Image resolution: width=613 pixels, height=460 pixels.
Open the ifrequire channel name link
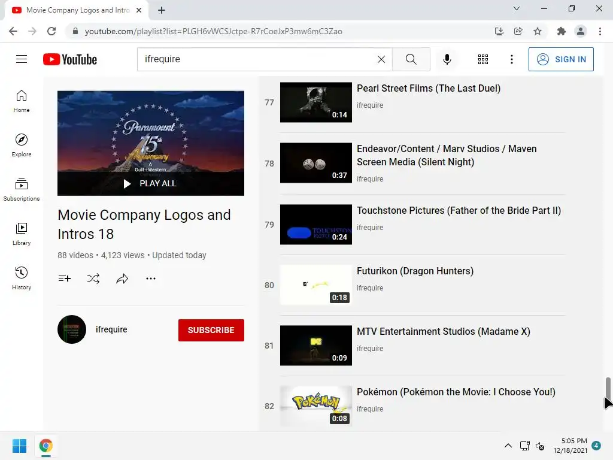tap(111, 329)
